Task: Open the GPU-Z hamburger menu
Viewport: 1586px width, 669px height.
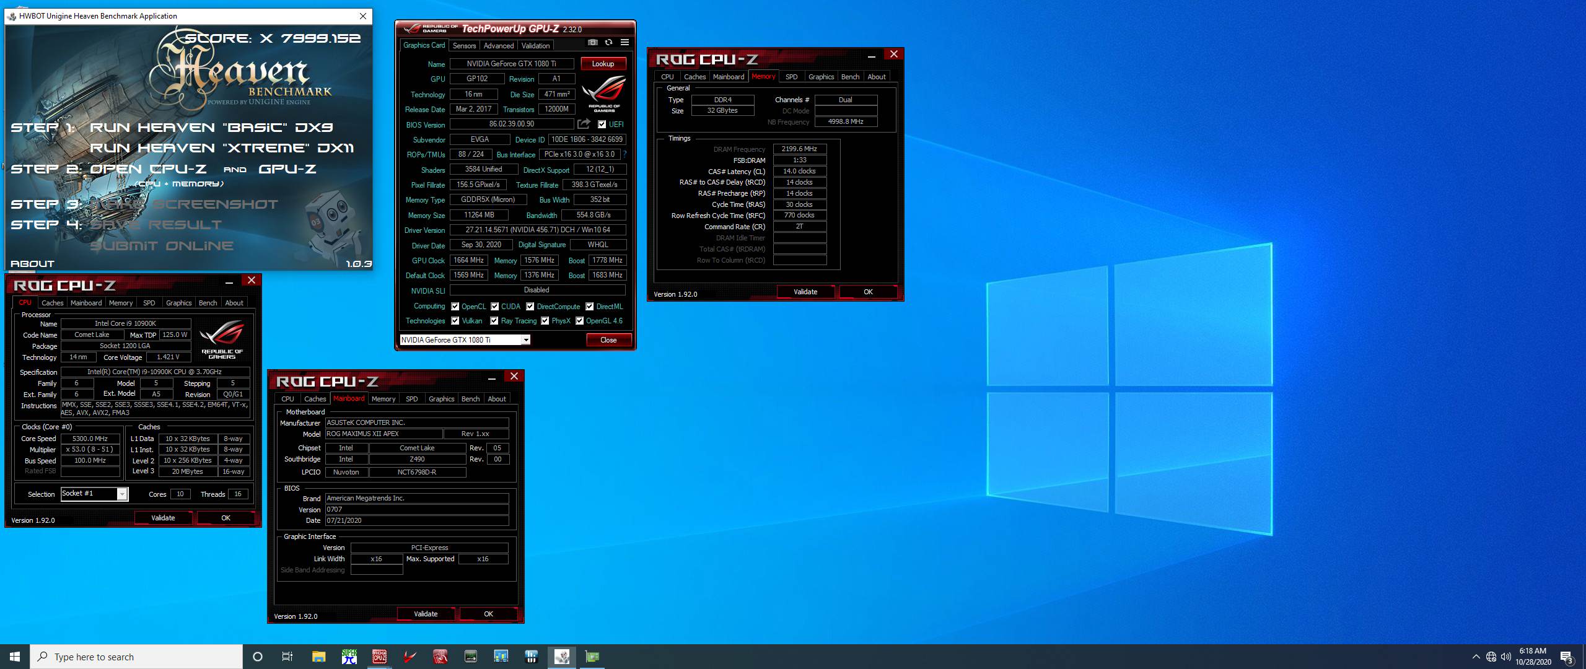Action: 624,42
